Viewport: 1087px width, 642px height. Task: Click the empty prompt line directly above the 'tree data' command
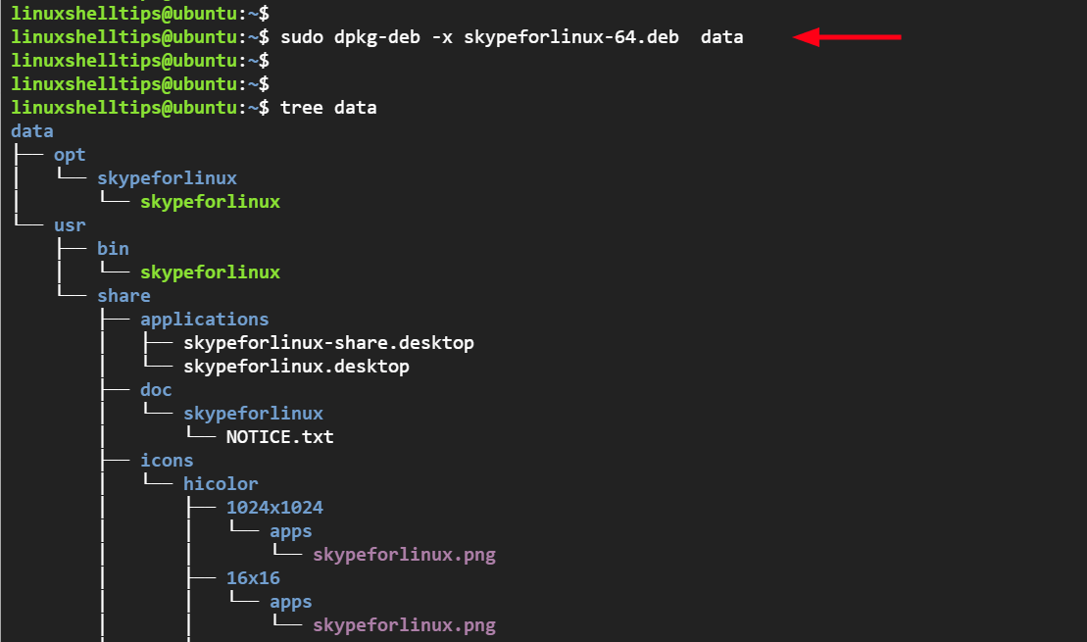pyautogui.click(x=140, y=84)
